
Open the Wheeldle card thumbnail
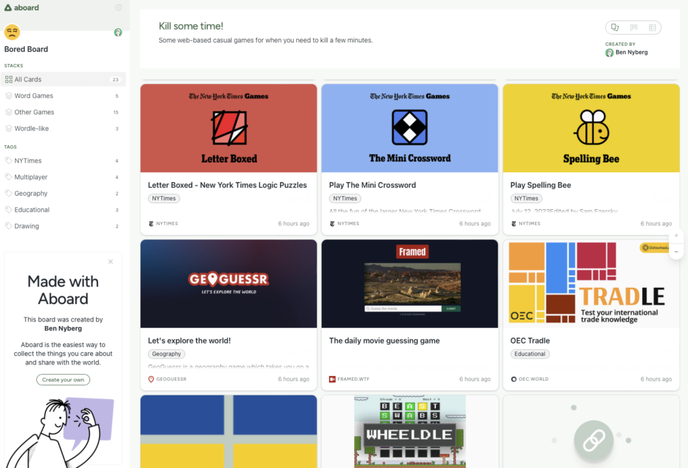point(410,432)
